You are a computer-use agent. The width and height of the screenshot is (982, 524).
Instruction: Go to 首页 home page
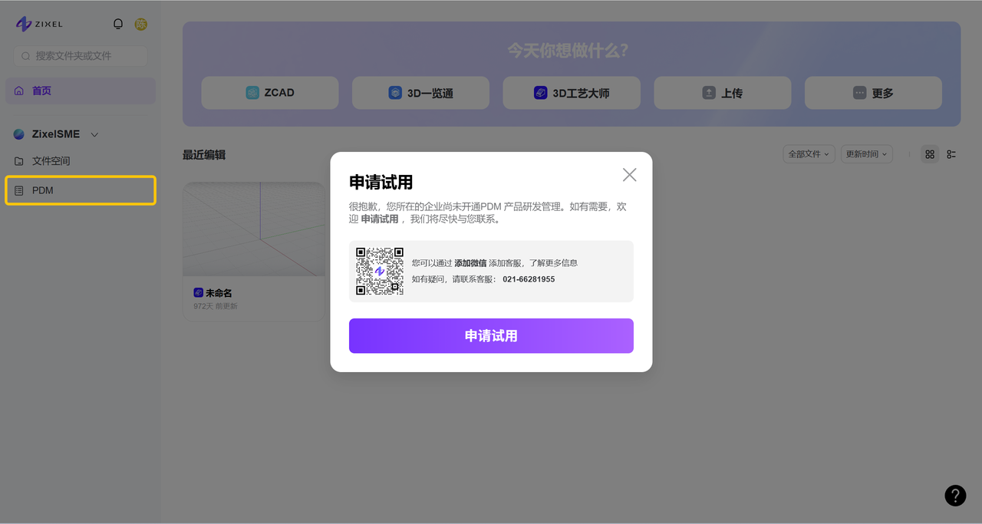click(81, 91)
